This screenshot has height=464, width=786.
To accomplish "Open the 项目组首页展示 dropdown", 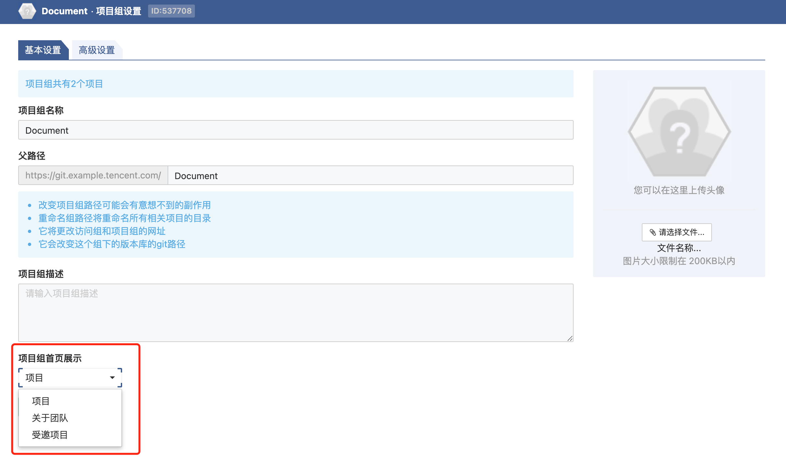I will [x=70, y=378].
